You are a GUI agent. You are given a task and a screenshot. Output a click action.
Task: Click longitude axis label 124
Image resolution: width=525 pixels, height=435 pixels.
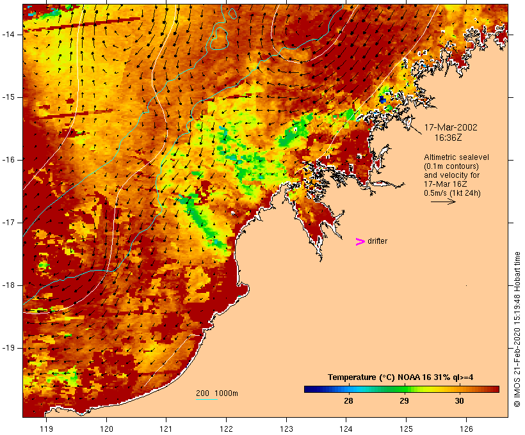tap(346, 429)
